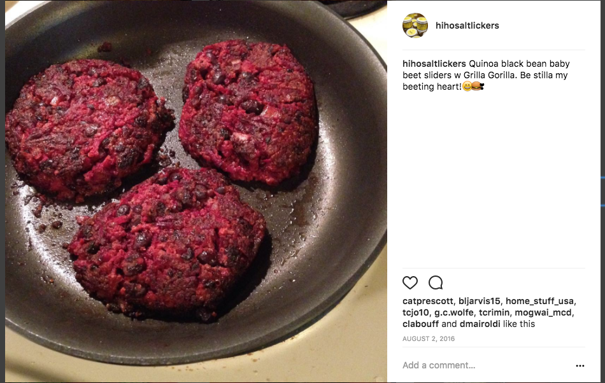Click the burger emoji in the caption
The image size is (605, 383).
coord(476,87)
